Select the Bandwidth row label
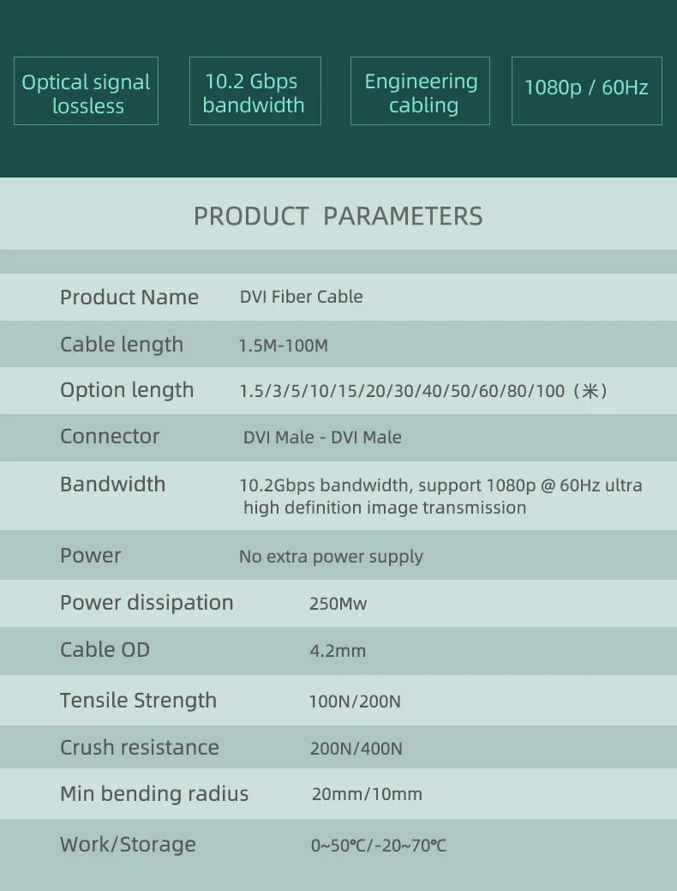 point(113,485)
